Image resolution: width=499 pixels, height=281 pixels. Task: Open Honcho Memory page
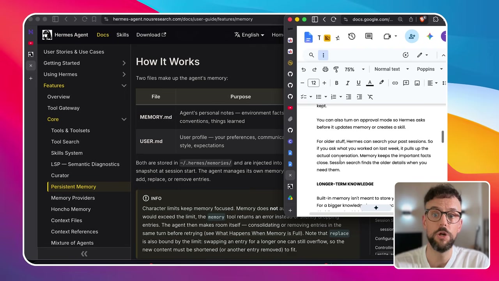[71, 209]
